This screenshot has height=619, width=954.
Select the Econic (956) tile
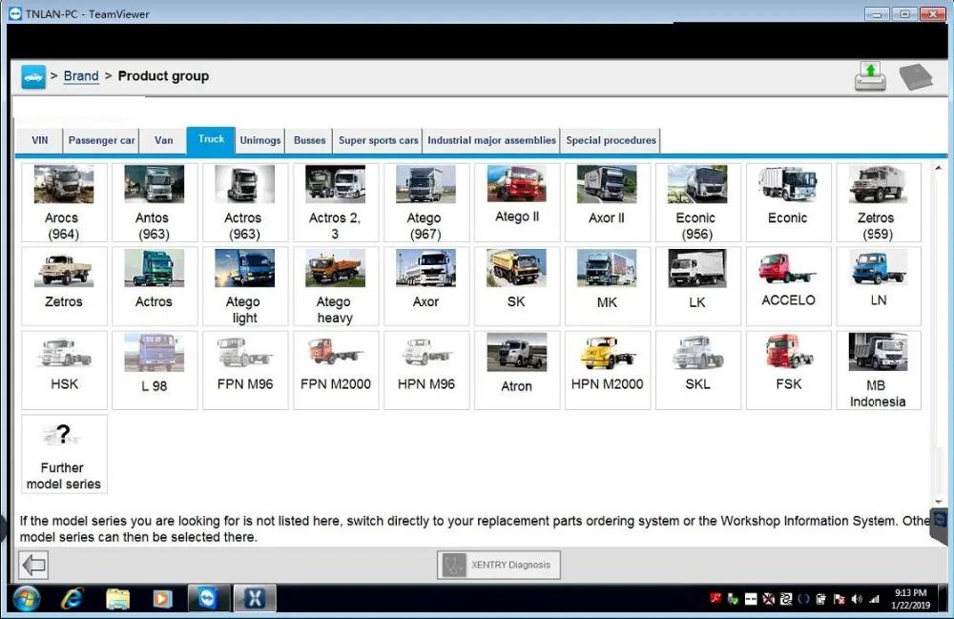[x=697, y=202]
